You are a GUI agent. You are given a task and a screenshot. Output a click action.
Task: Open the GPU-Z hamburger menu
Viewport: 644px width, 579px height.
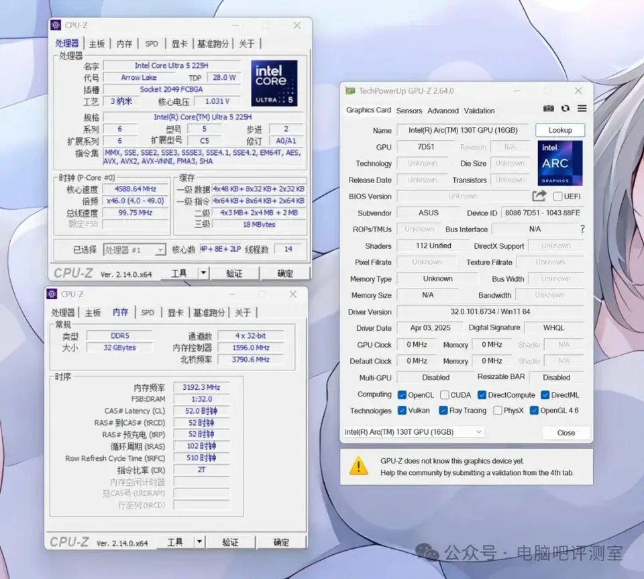[582, 109]
